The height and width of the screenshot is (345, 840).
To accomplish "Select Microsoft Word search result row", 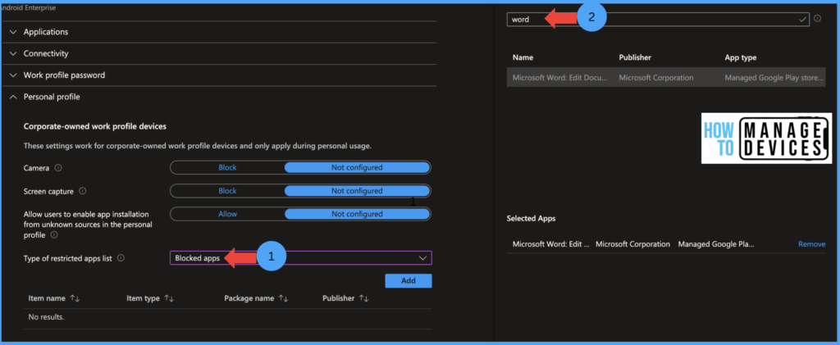I will 666,78.
